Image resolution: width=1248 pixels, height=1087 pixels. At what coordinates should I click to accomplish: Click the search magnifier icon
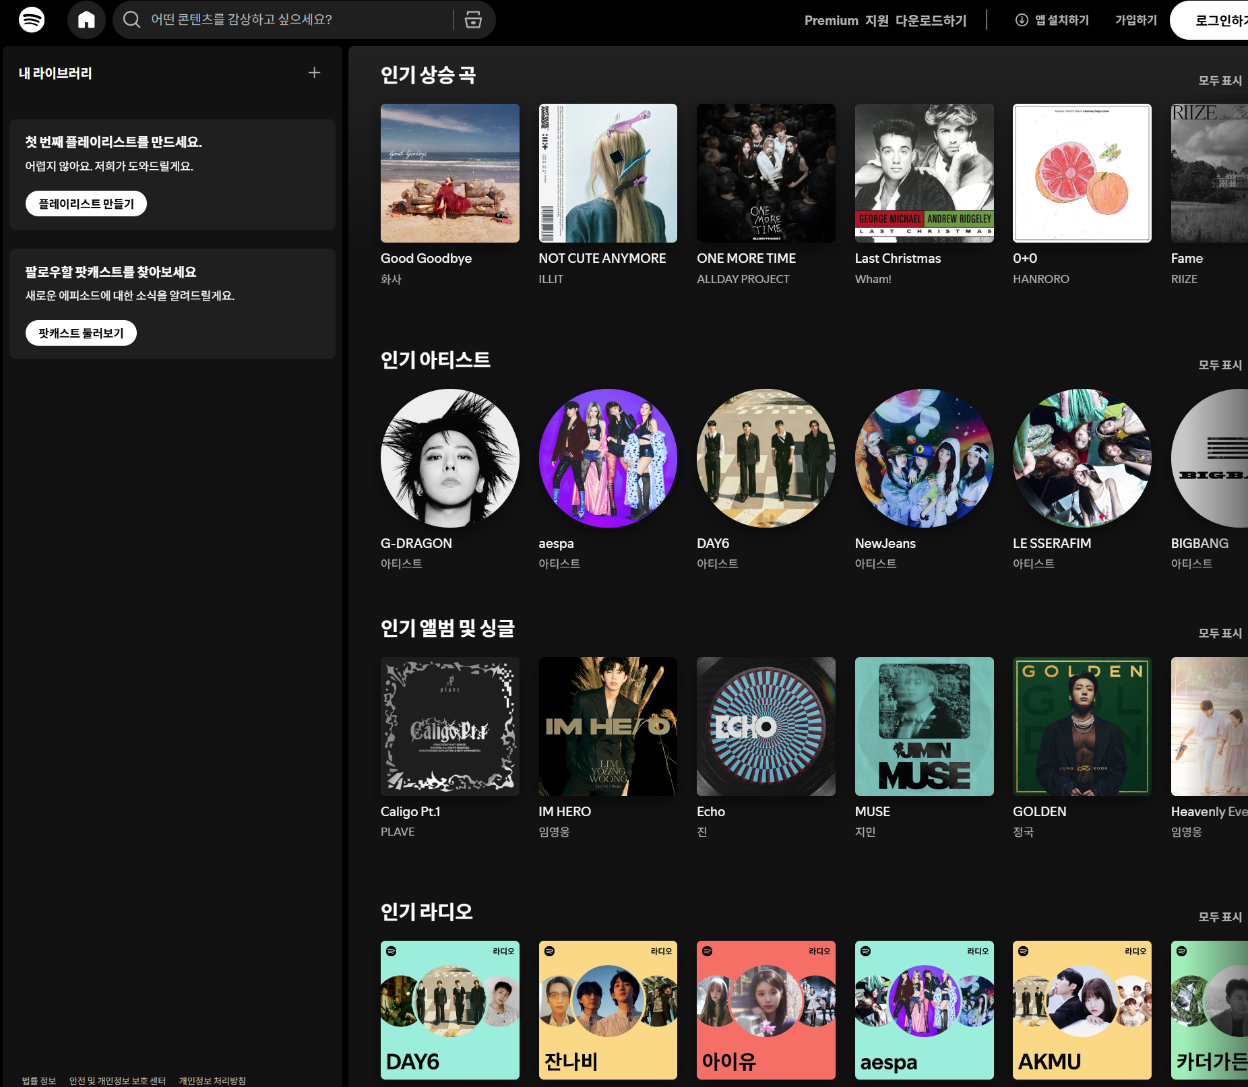pyautogui.click(x=132, y=20)
